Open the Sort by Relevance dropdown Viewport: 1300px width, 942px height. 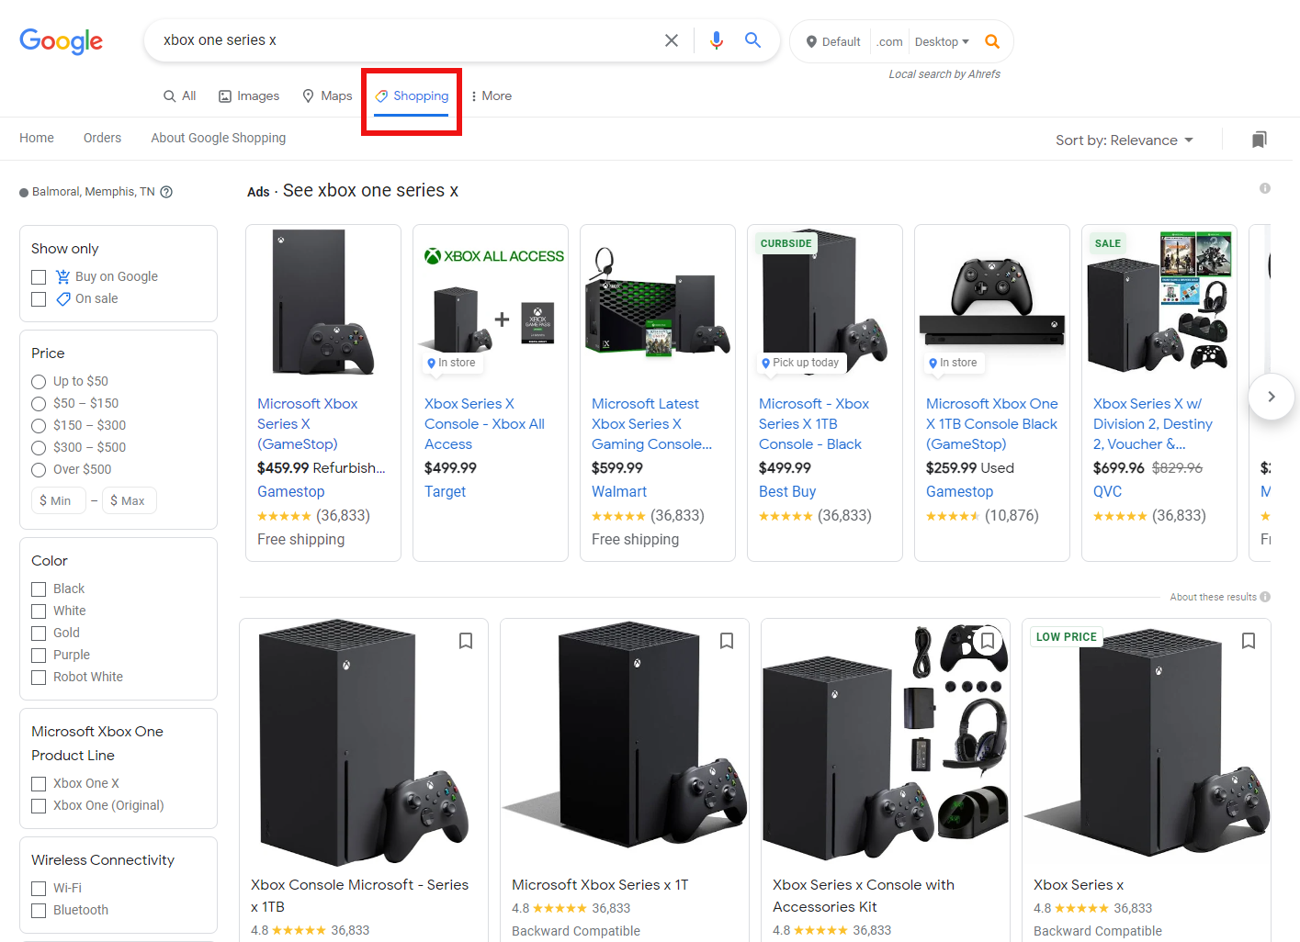(1124, 140)
